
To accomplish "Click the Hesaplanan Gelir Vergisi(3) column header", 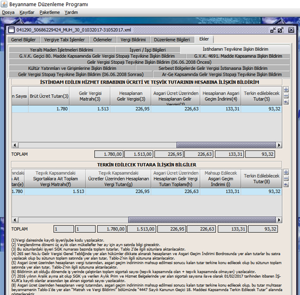I will coord(131,96).
